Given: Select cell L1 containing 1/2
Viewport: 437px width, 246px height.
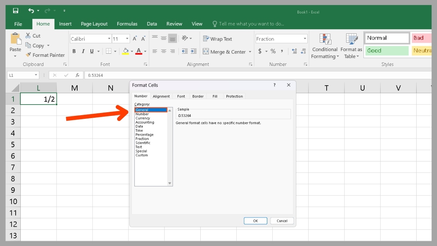Looking at the screenshot, I should tap(39, 99).
